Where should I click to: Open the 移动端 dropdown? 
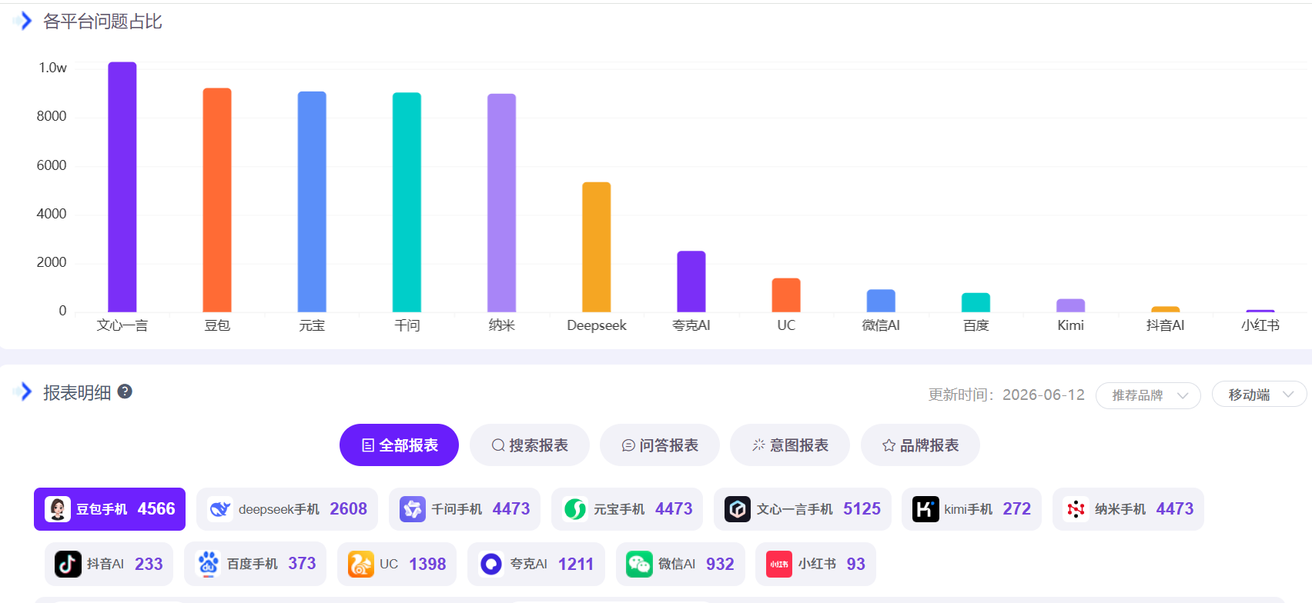tap(1259, 395)
